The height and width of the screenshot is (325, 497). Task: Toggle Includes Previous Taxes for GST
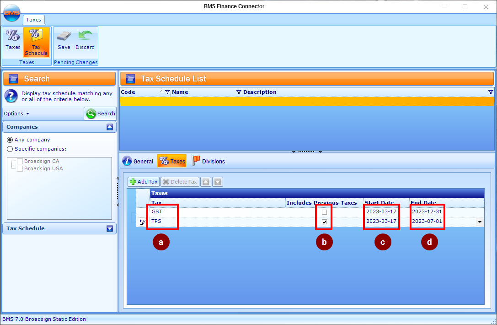pos(324,212)
